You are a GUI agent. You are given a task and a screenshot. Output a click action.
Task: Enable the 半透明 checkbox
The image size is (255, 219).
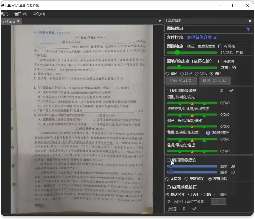[220, 61]
